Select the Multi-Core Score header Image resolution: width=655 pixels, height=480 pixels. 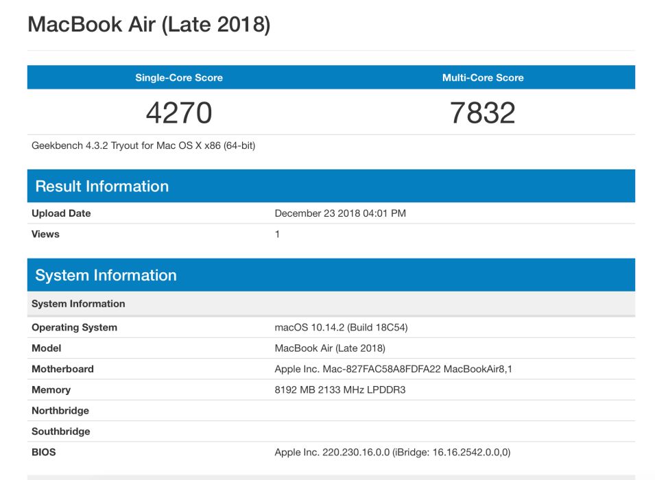click(x=483, y=77)
